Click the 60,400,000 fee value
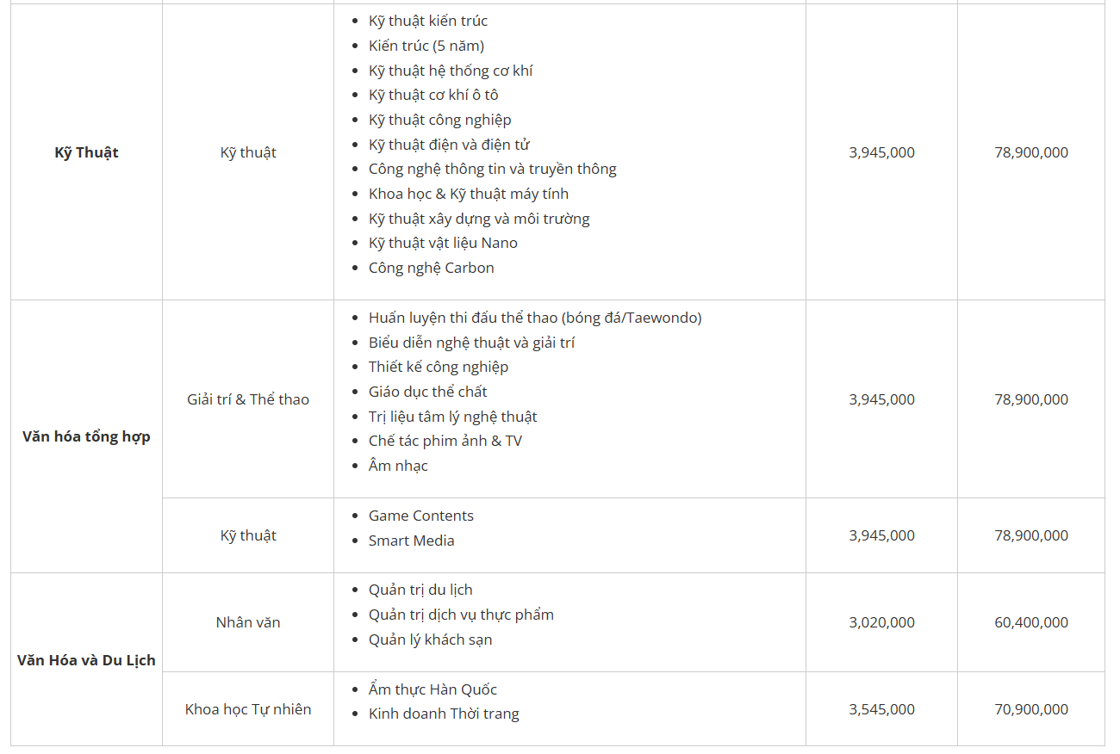Screen dimensions: 1120x754 pos(1031,622)
